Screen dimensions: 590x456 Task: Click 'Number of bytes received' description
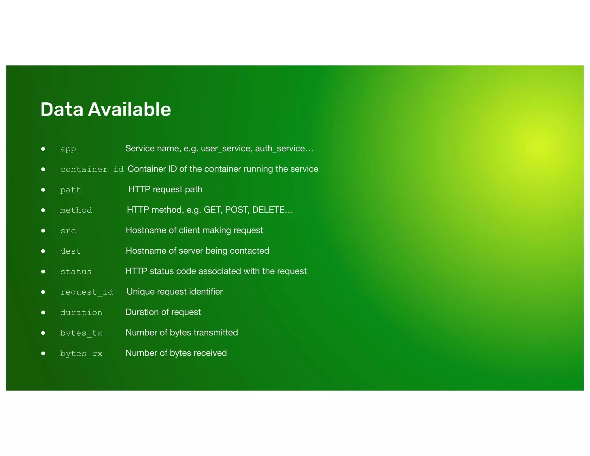[176, 353]
